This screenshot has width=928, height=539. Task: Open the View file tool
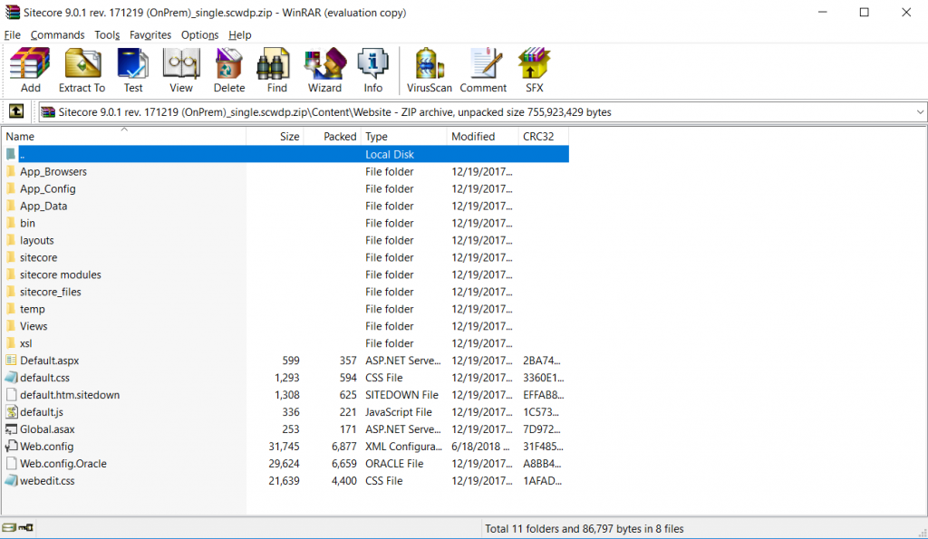[x=180, y=70]
